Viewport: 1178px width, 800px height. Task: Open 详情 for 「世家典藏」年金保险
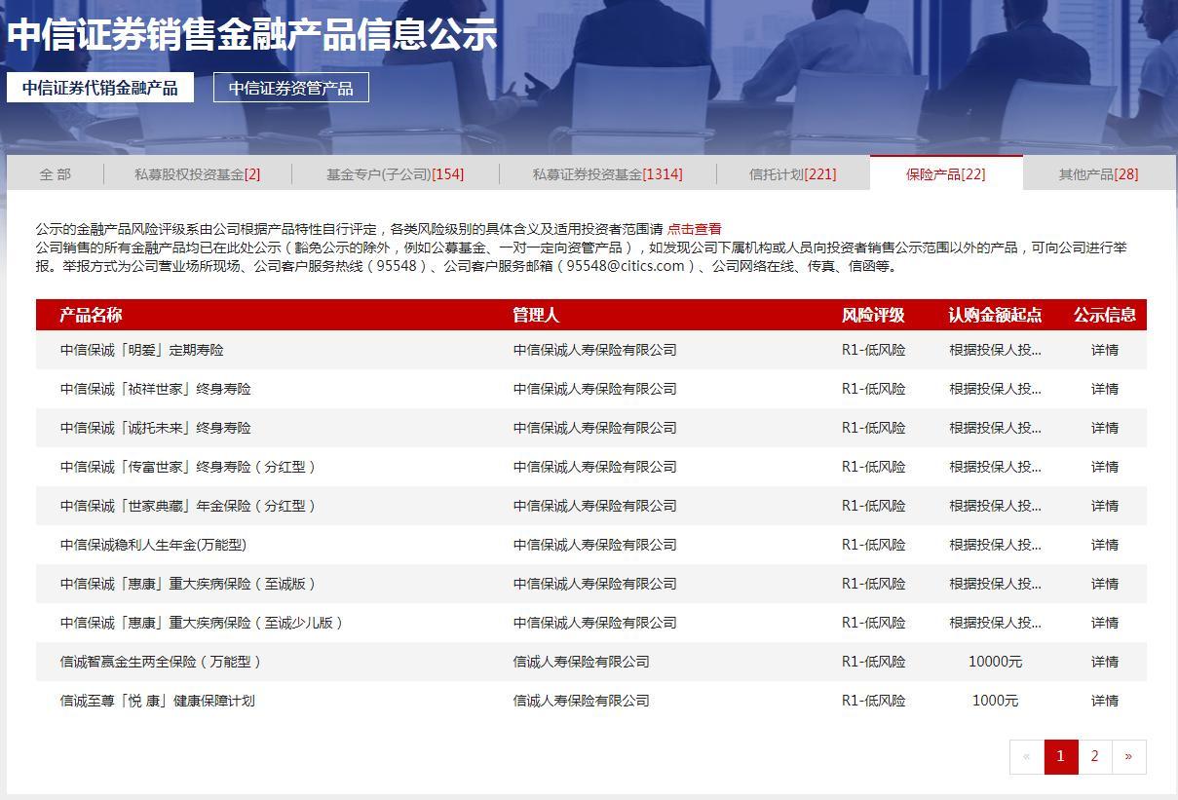point(1105,506)
